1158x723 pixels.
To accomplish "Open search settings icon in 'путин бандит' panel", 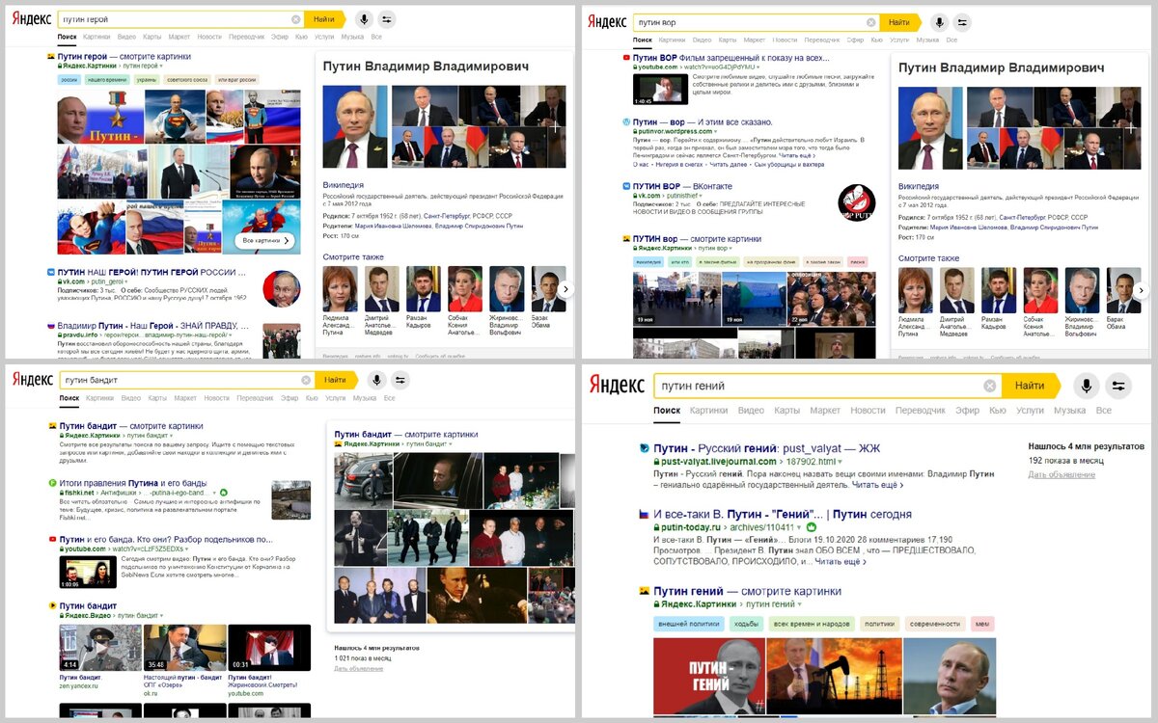I will coord(400,380).
